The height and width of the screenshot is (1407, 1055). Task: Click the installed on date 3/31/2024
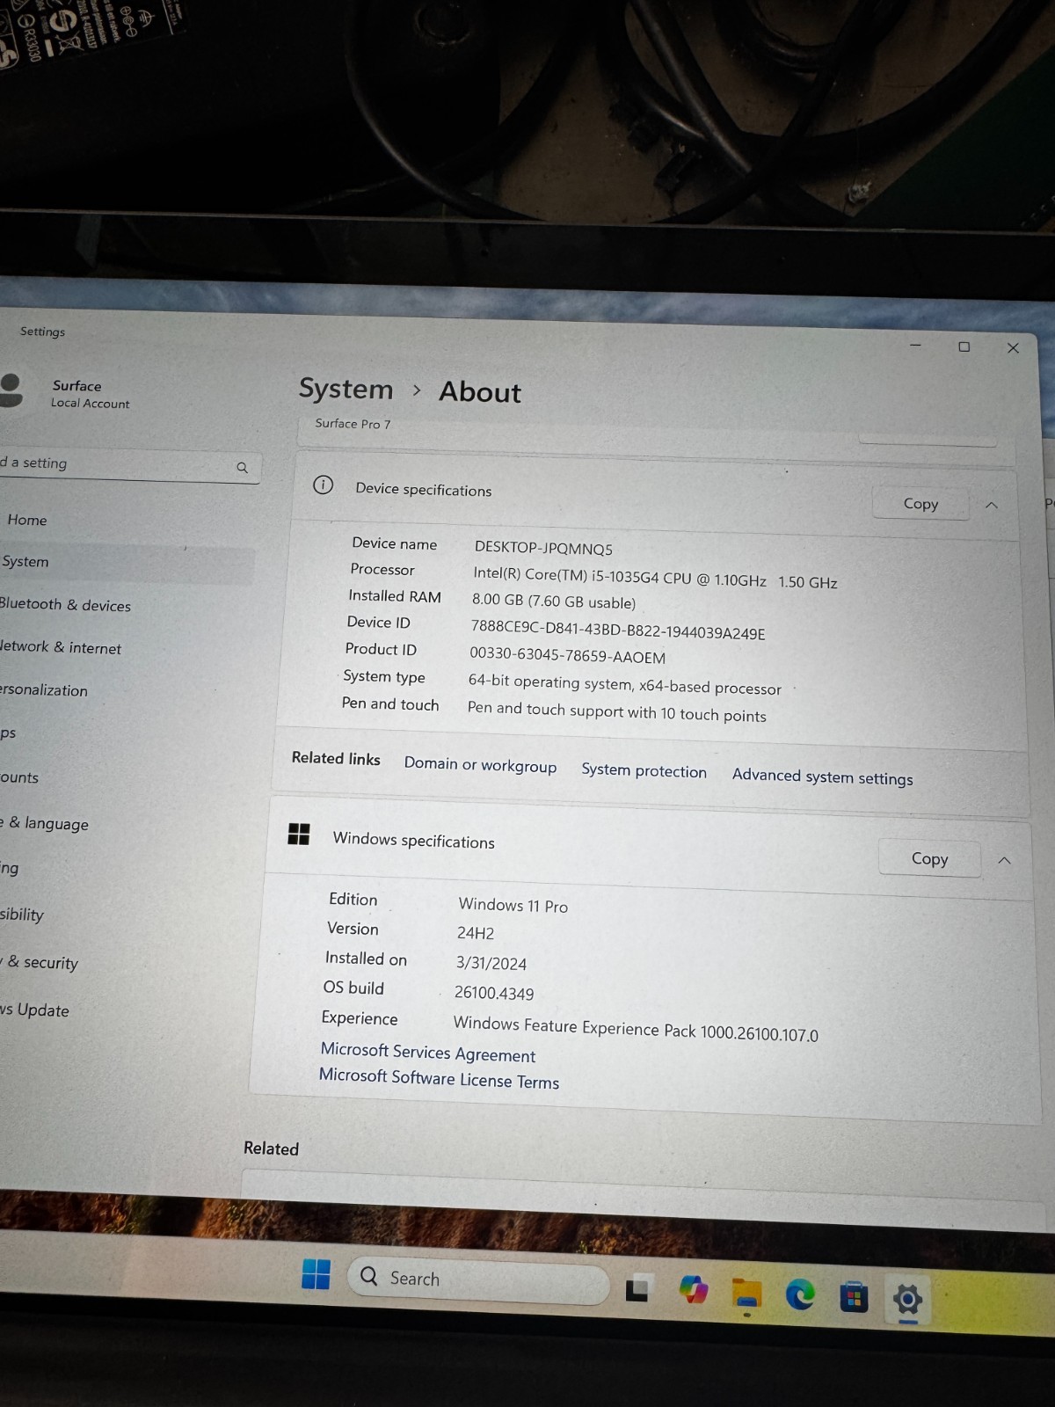(491, 963)
